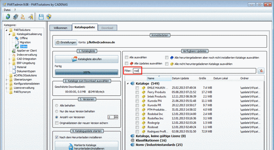The width and height of the screenshot is (274, 150).
Task: Collapse the Katalogaktualisierung tree node
Action: point(9,34)
